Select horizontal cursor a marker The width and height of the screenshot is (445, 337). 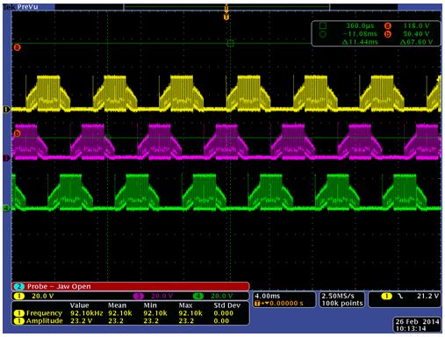click(x=18, y=47)
